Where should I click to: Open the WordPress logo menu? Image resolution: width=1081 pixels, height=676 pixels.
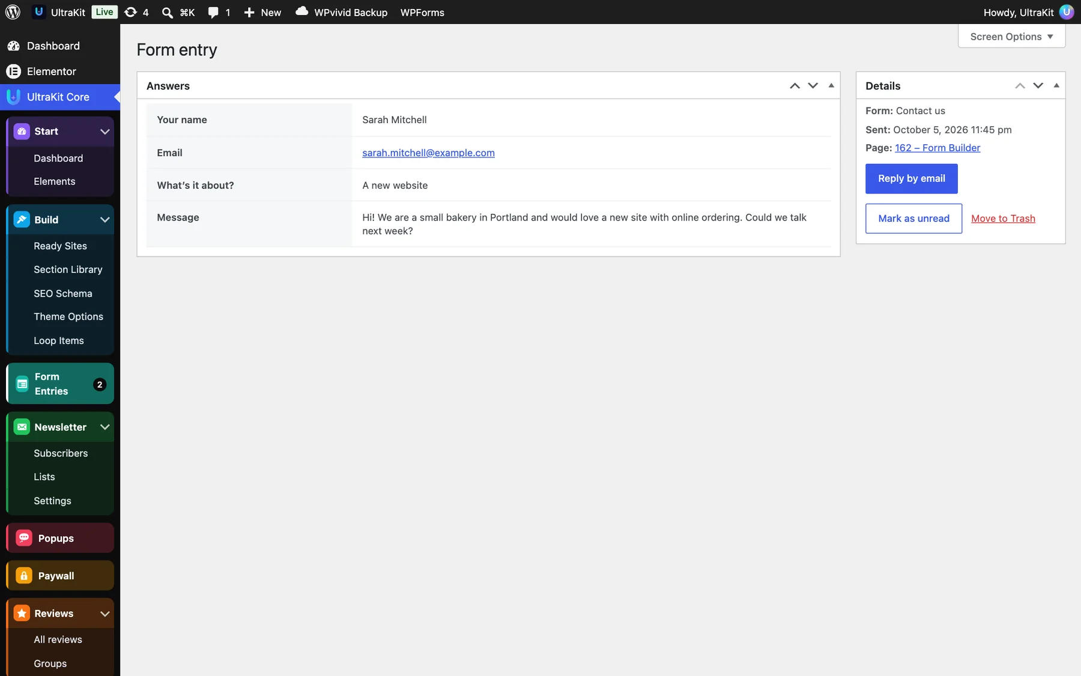(x=13, y=12)
